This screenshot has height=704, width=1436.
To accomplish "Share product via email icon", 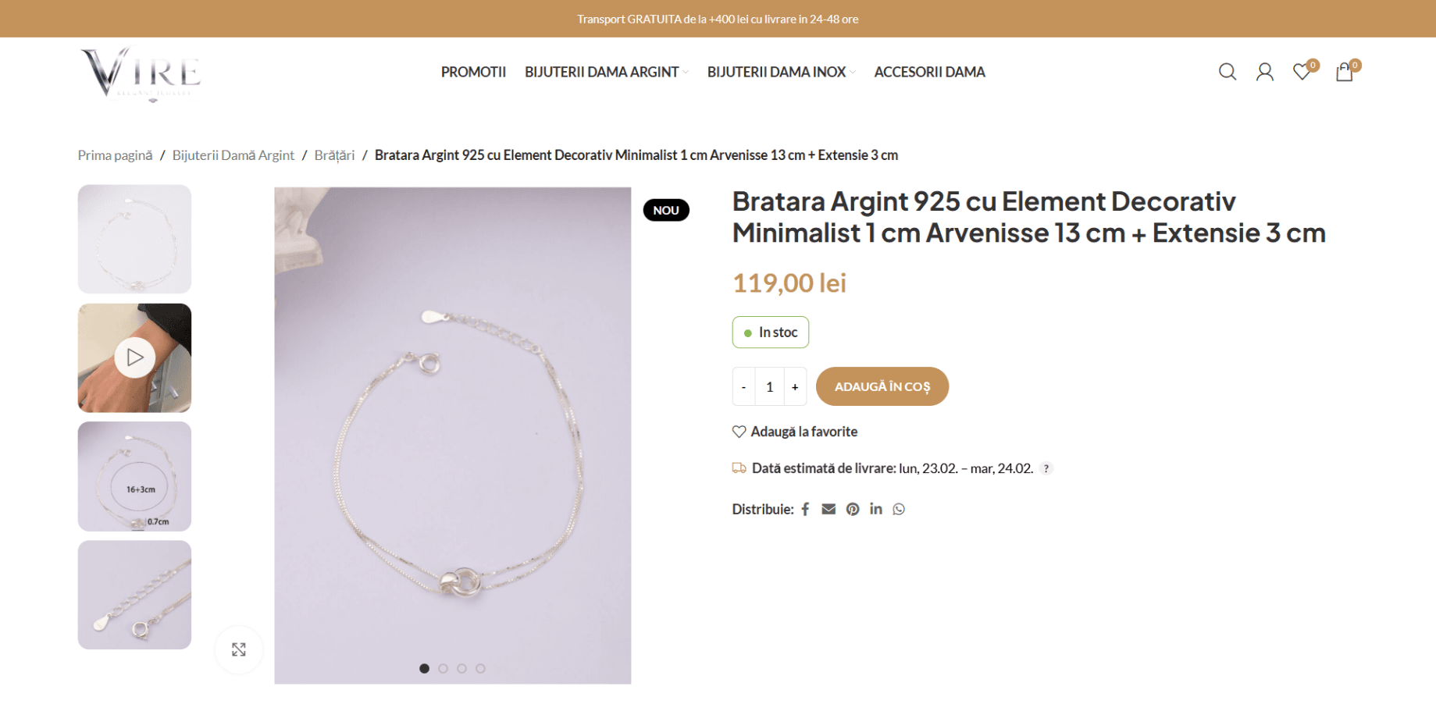I will (x=828, y=510).
